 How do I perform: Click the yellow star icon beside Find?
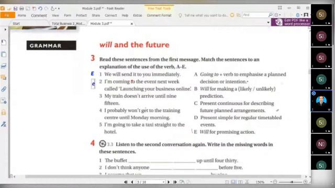(x=232, y=15)
